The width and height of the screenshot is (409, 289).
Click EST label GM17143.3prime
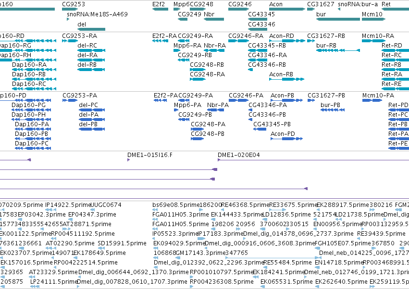[200, 253]
